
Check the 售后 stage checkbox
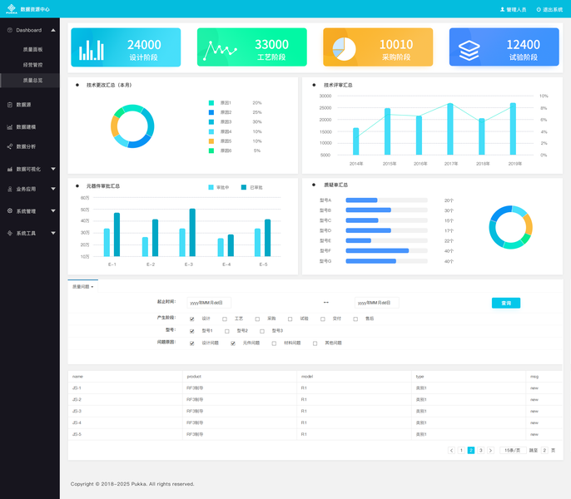click(355, 319)
